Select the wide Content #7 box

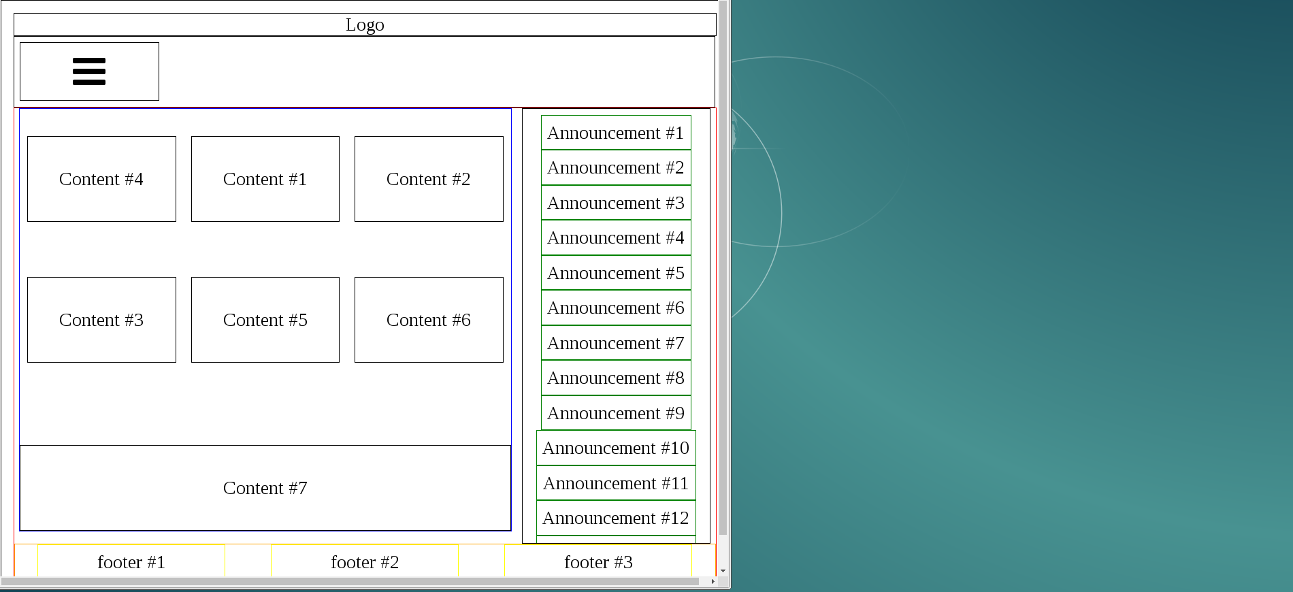pyautogui.click(x=265, y=488)
